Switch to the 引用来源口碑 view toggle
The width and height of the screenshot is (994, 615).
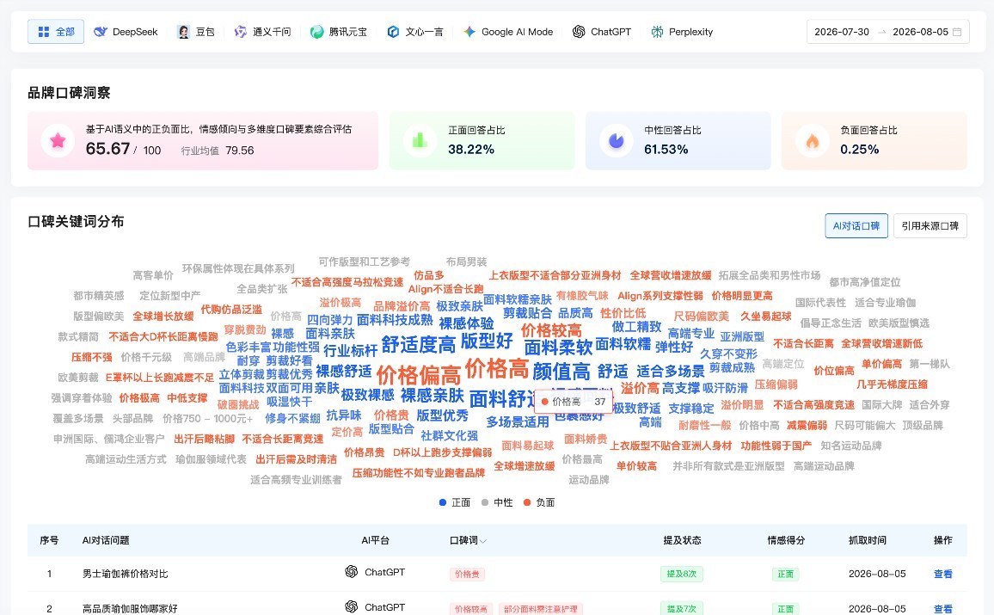[930, 225]
